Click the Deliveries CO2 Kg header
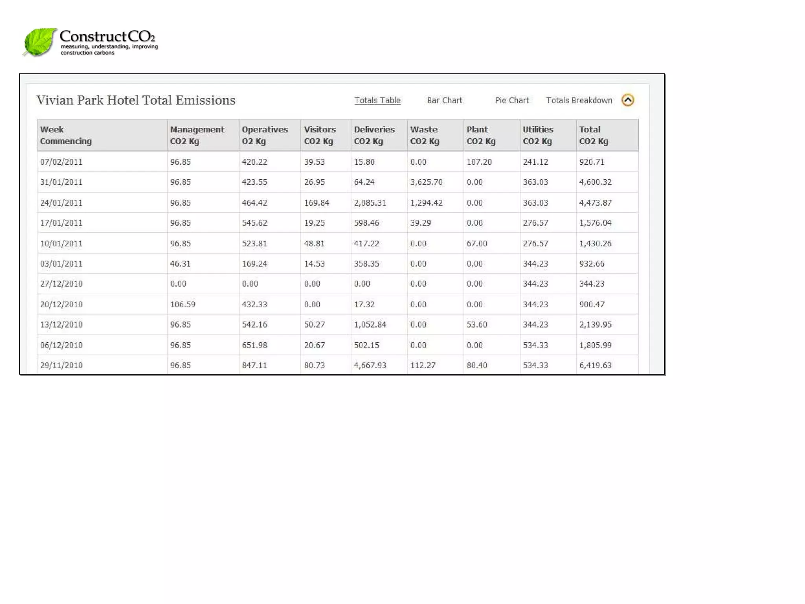Viewport: 805px width, 604px height. coord(374,135)
